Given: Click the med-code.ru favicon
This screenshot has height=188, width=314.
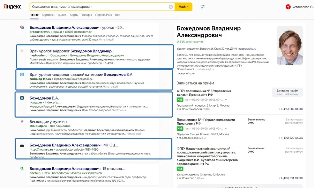Looking at the screenshot, I should coord(22,51).
